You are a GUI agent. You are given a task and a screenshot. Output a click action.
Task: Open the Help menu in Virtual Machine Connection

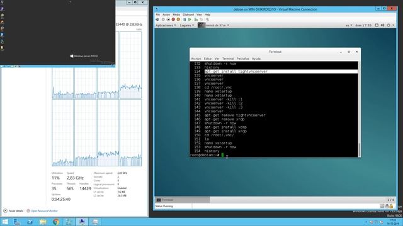pos(207,14)
